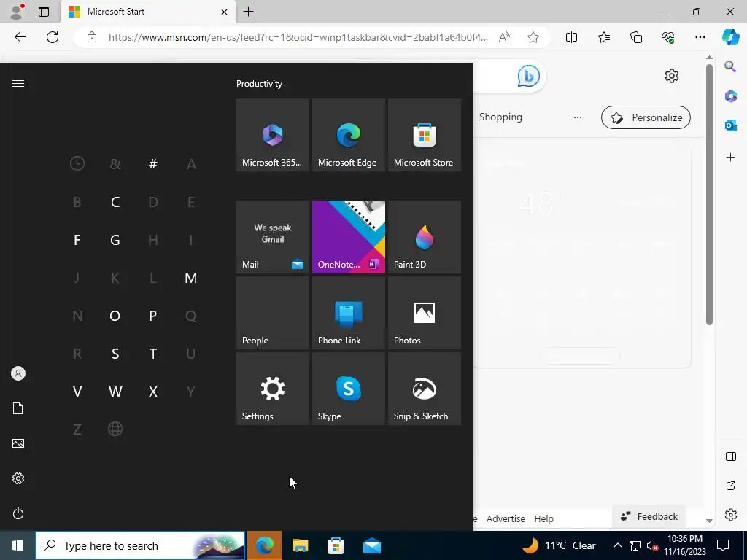Open Edge Favorites list
Screen dimensions: 747x560
click(x=603, y=37)
